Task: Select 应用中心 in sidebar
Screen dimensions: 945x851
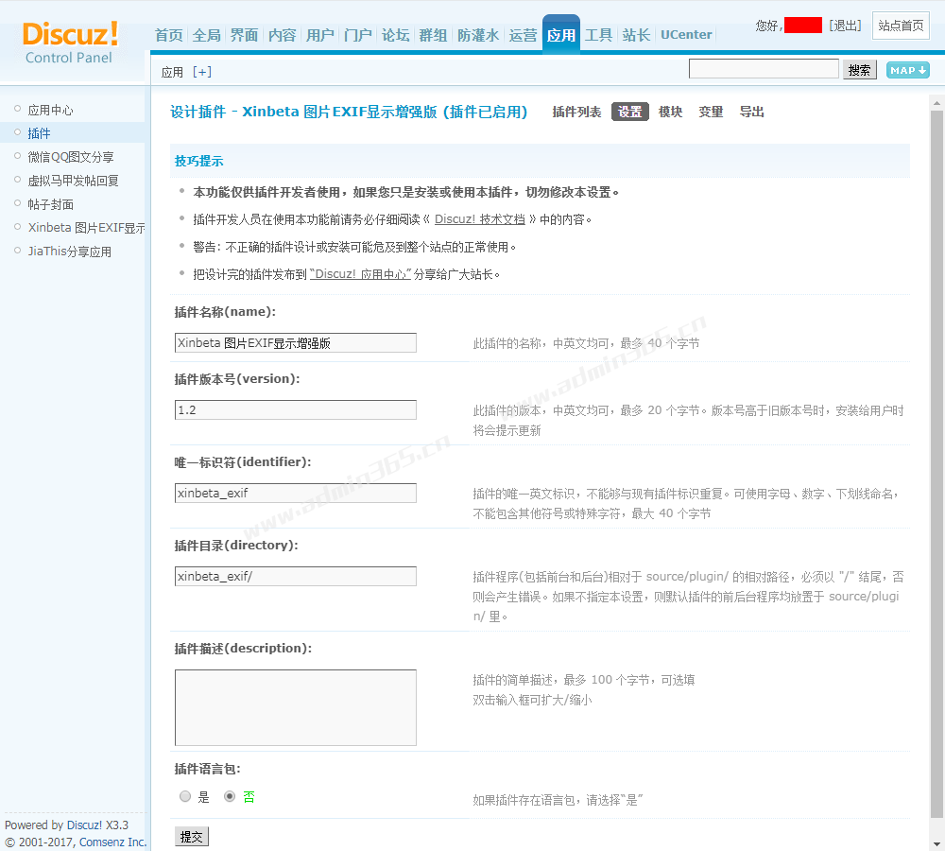Action: point(51,110)
